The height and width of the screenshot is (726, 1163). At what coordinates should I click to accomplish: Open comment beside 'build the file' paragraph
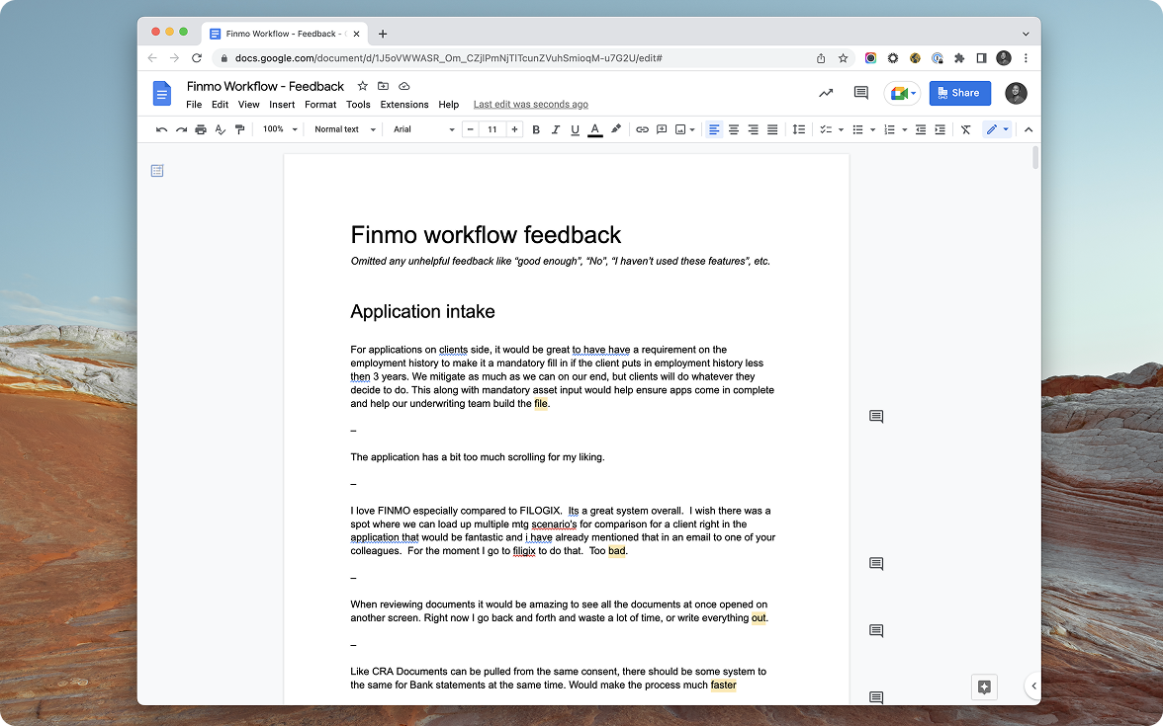(876, 417)
